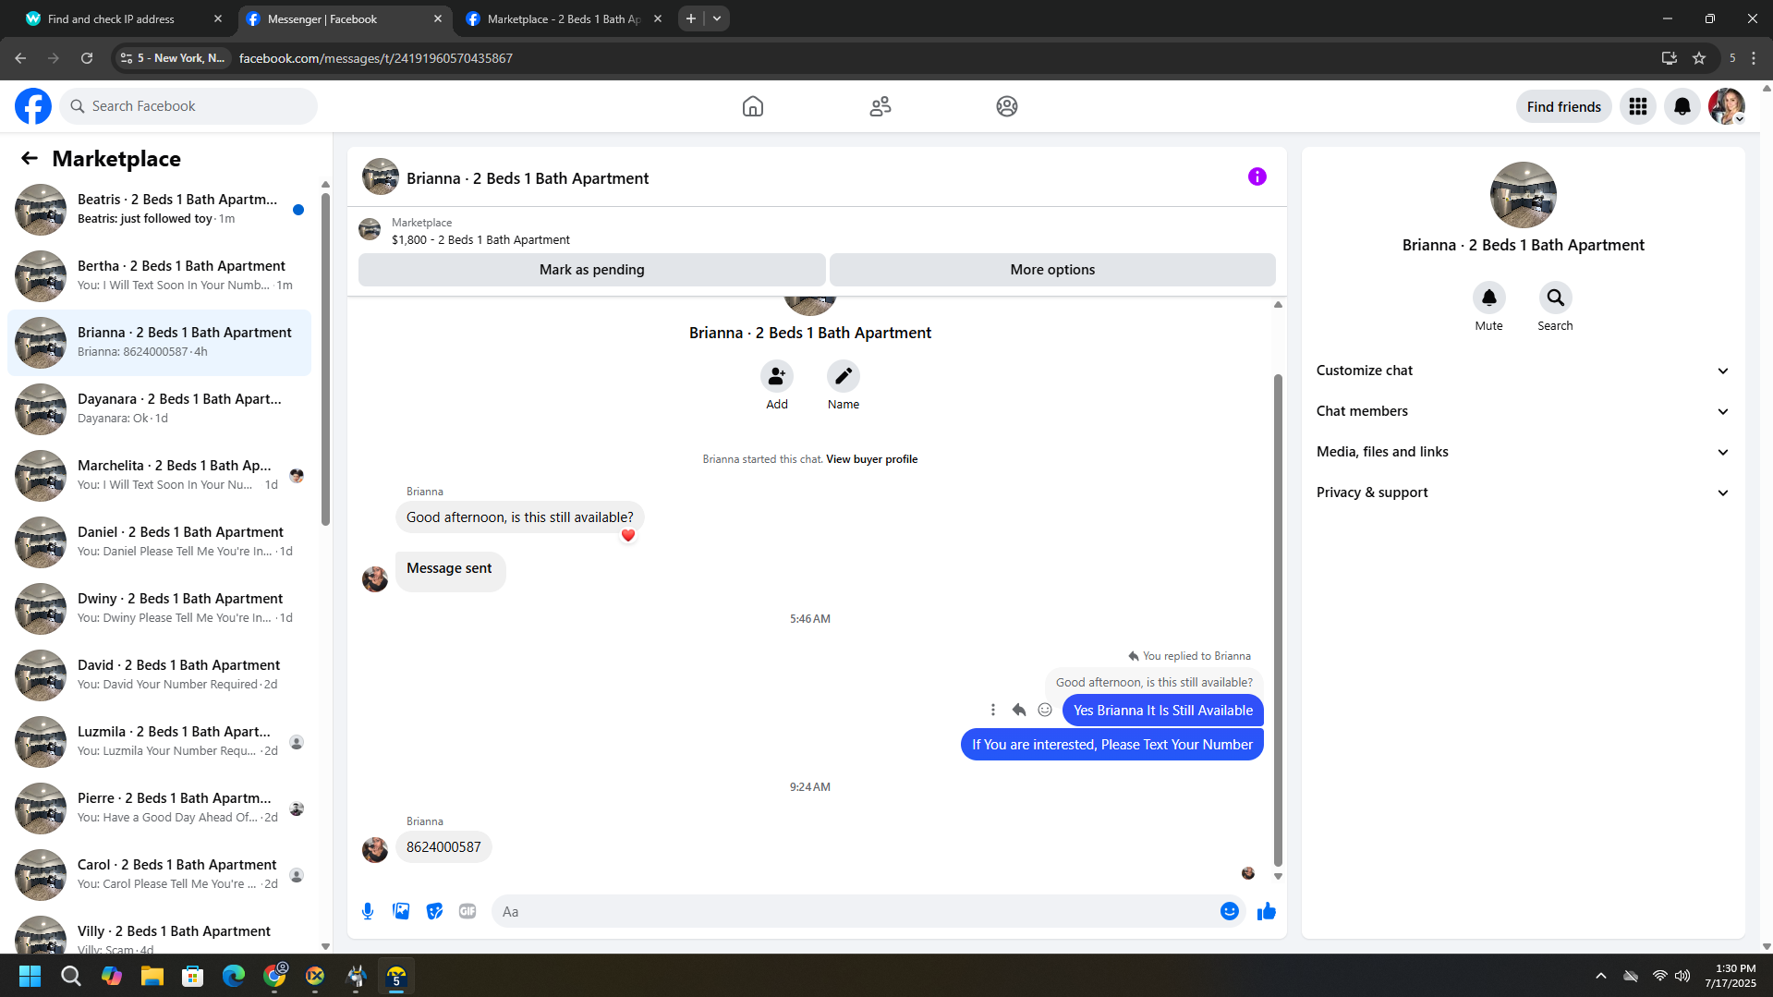1773x997 pixels.
Task: Open the Friends icon in top navigation
Action: click(x=880, y=106)
